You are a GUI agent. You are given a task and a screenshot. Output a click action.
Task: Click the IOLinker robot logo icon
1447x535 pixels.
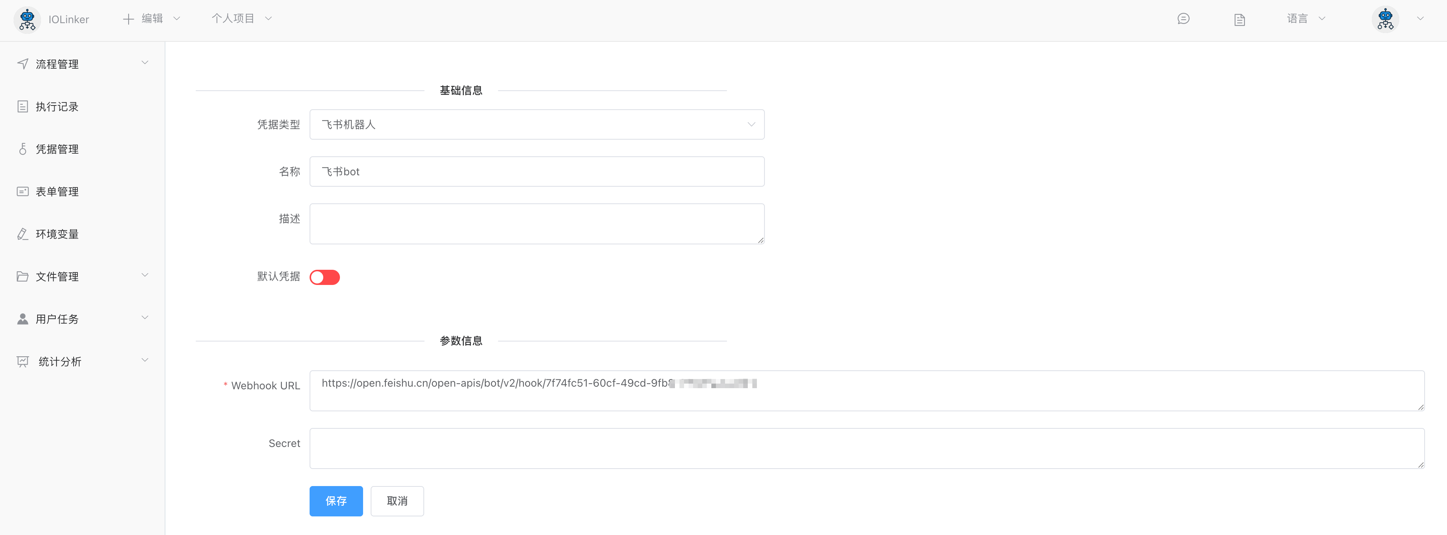[27, 20]
